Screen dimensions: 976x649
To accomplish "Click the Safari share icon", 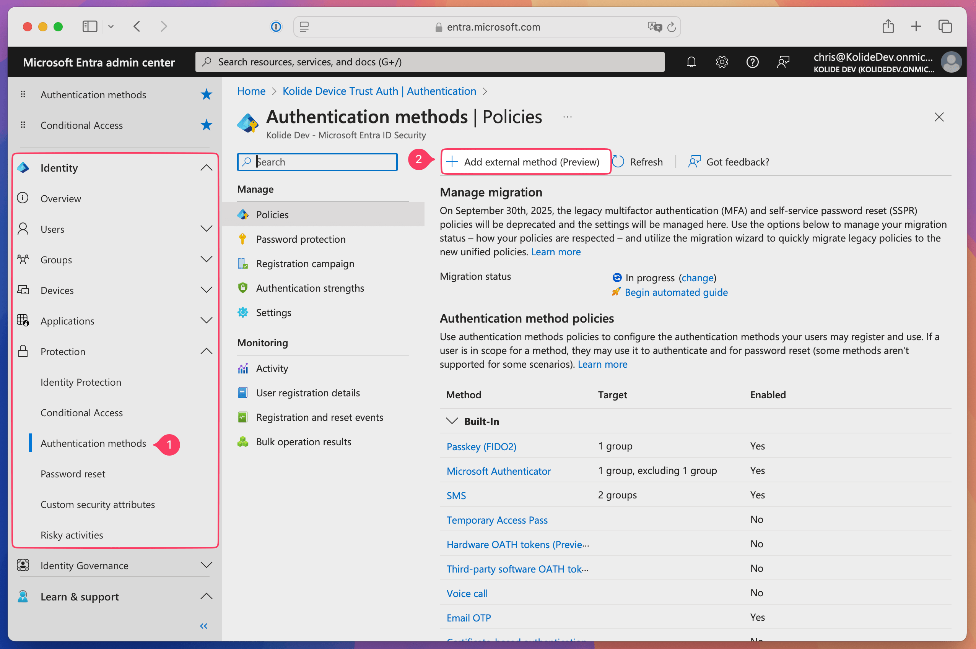I will 888,27.
